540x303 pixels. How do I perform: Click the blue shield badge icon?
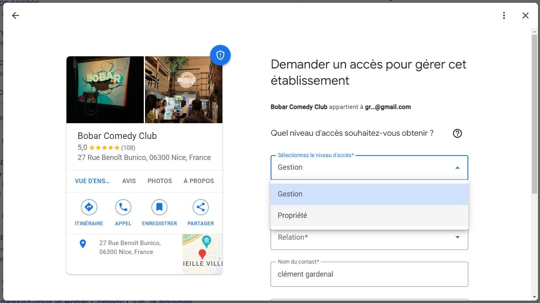[220, 55]
